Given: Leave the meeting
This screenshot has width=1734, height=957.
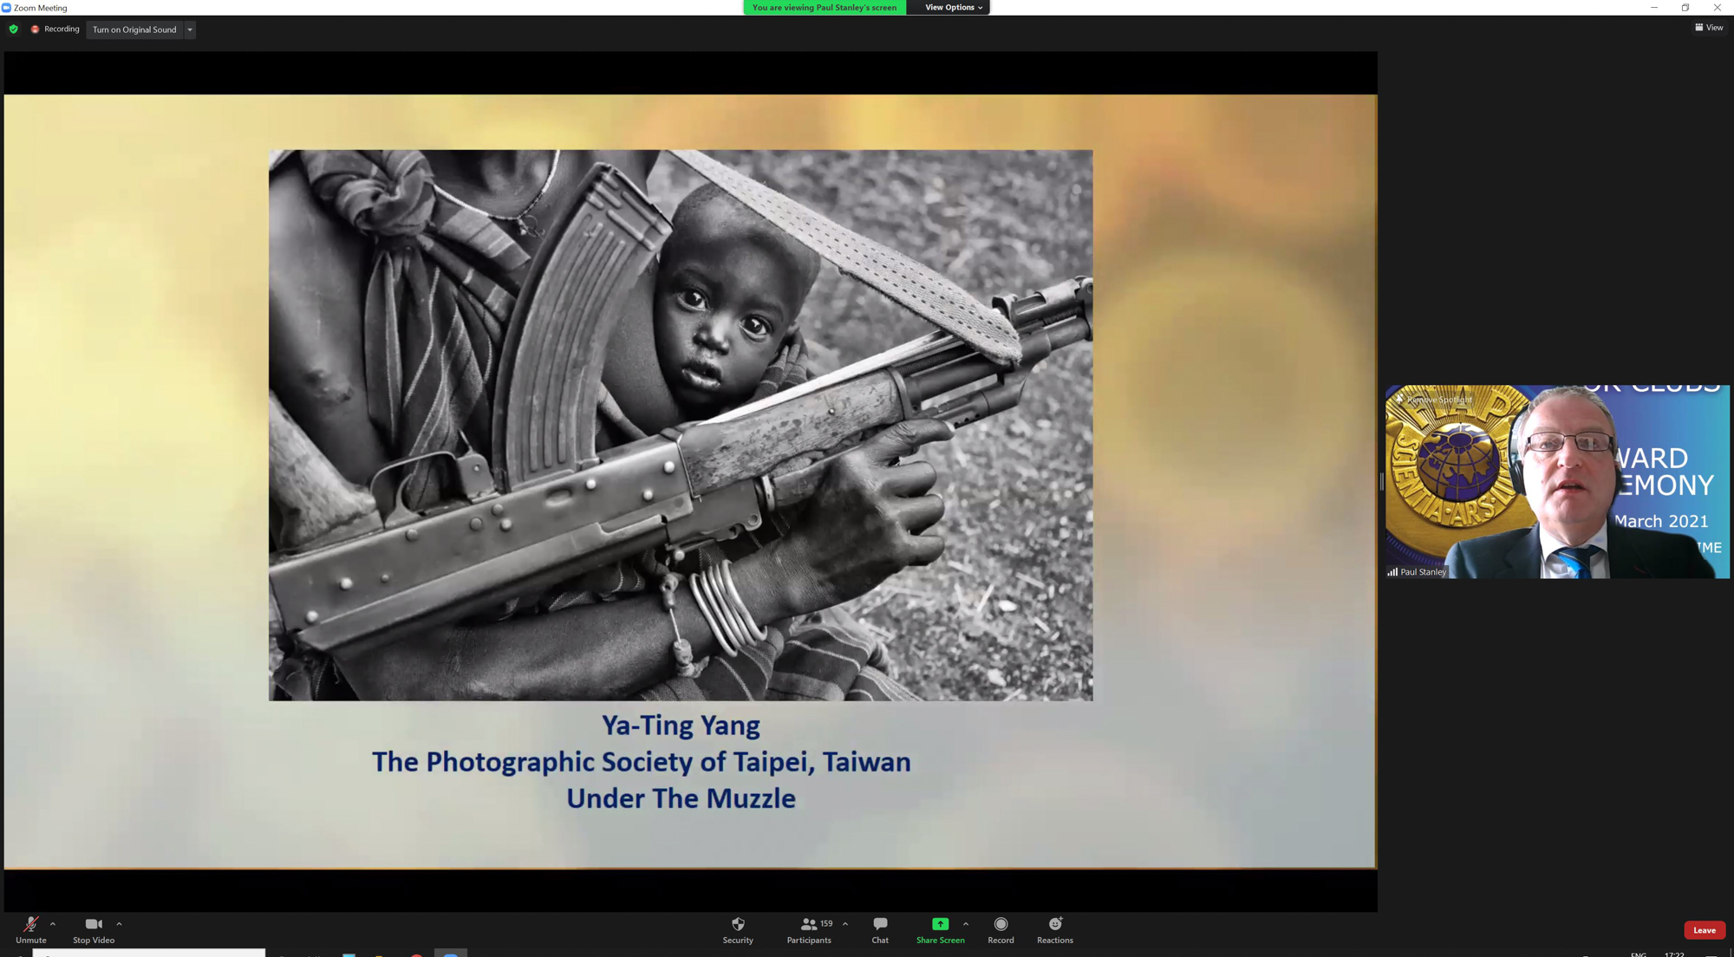Looking at the screenshot, I should click(1704, 930).
